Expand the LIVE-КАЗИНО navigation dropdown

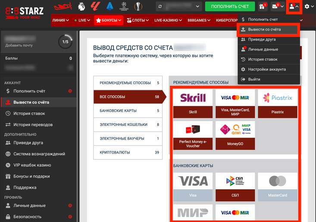coord(168,20)
